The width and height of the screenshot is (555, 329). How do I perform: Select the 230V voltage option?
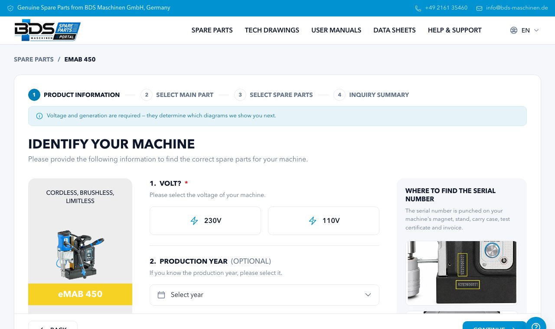[205, 221]
